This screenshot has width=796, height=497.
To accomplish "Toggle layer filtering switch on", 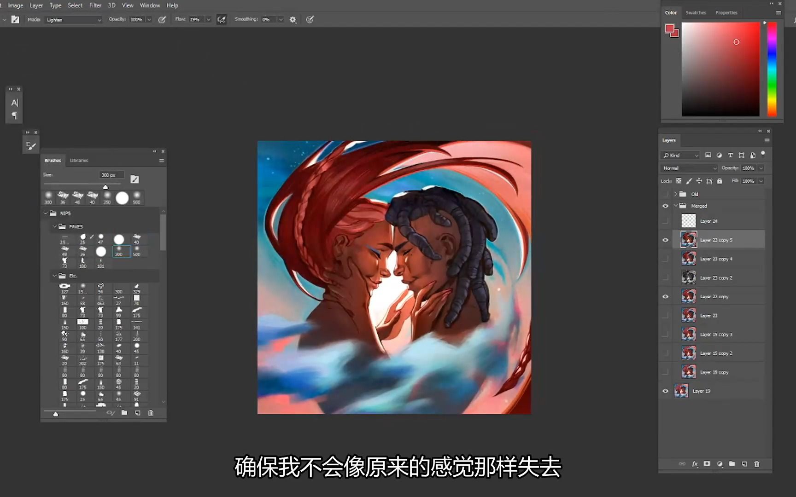I will [763, 154].
